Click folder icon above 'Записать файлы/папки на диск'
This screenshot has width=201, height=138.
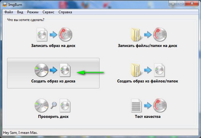point(136,35)
